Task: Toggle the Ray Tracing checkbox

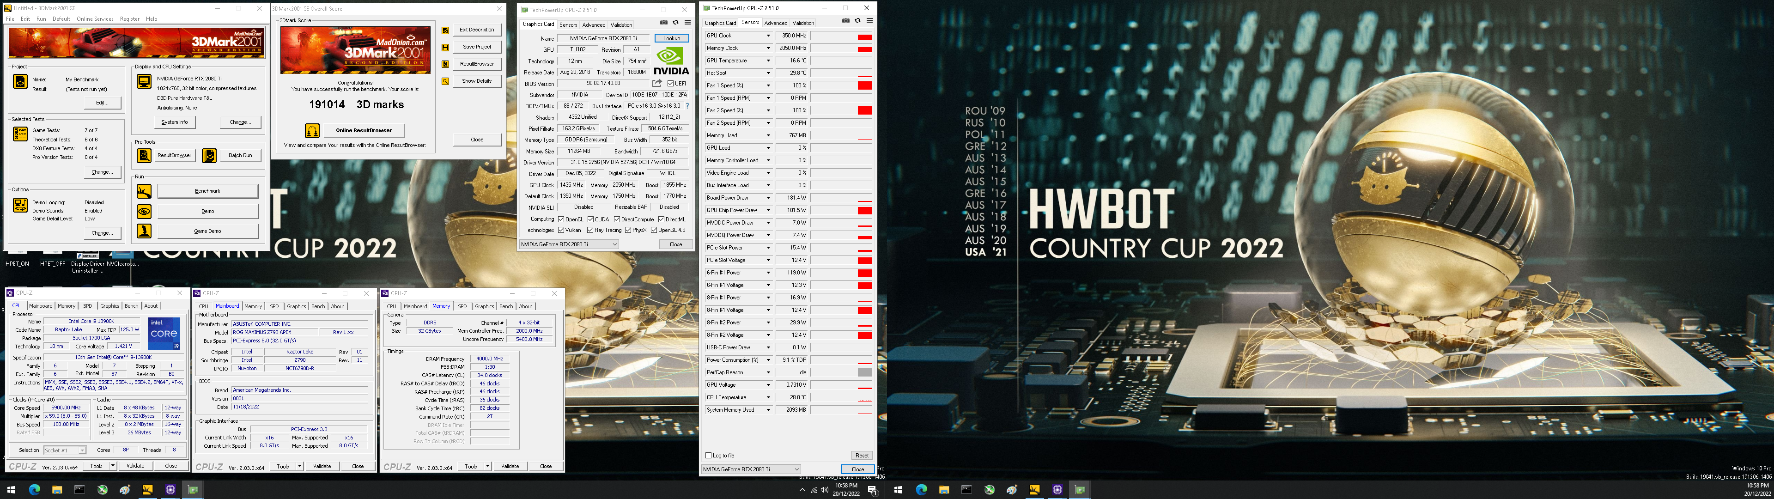Action: [590, 230]
